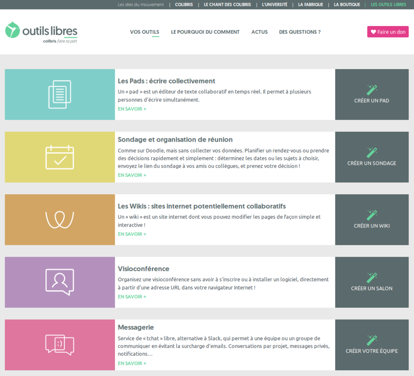Open La Boutique in top bar
This screenshot has width=414, height=376.
[347, 5]
